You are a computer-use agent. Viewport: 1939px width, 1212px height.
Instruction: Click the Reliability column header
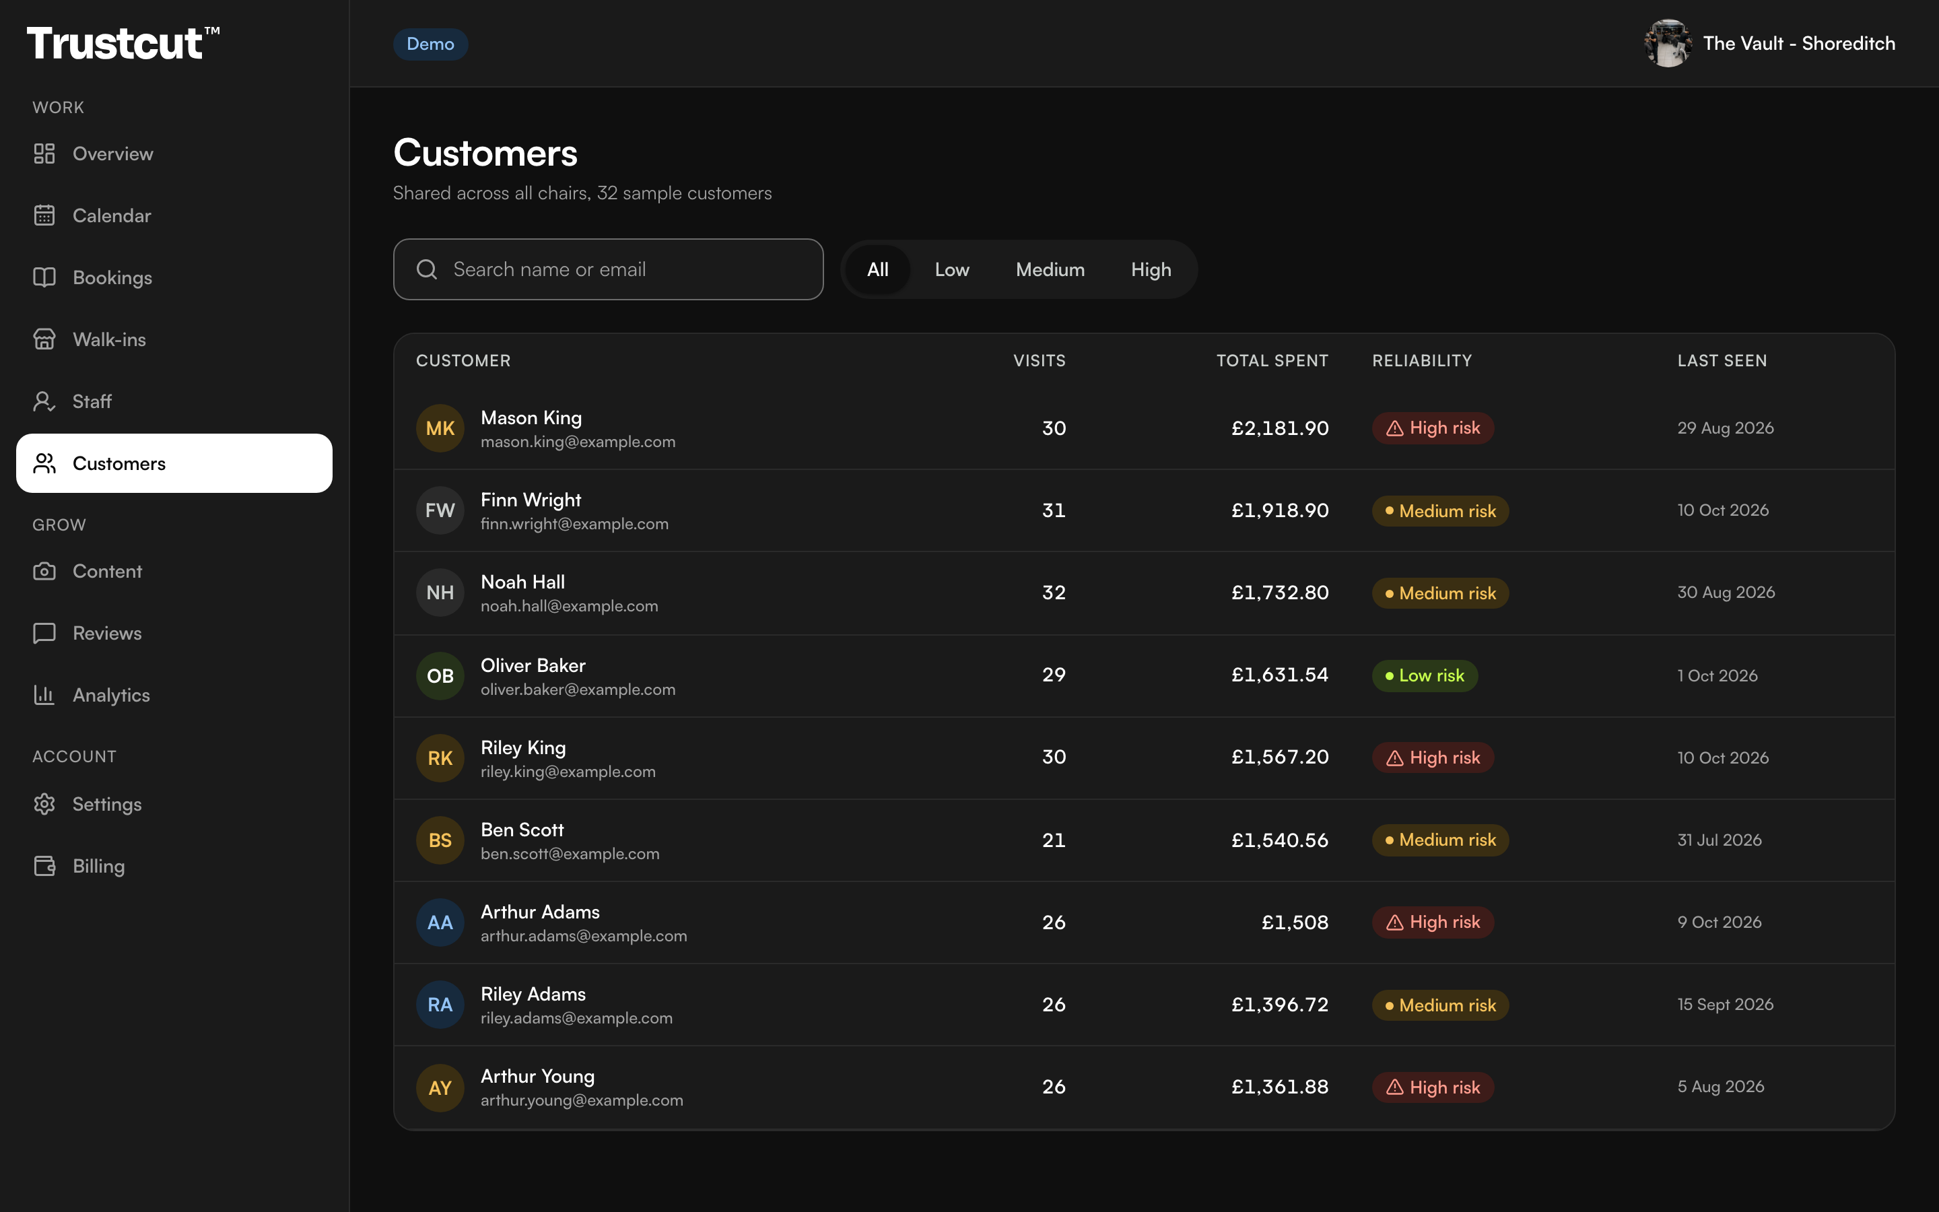pyautogui.click(x=1421, y=361)
